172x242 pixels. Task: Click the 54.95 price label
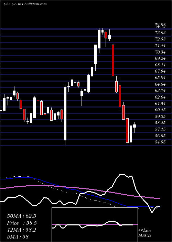click(160, 142)
